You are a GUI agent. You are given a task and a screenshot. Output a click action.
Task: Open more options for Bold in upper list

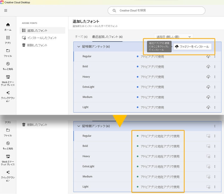(x=215, y=66)
